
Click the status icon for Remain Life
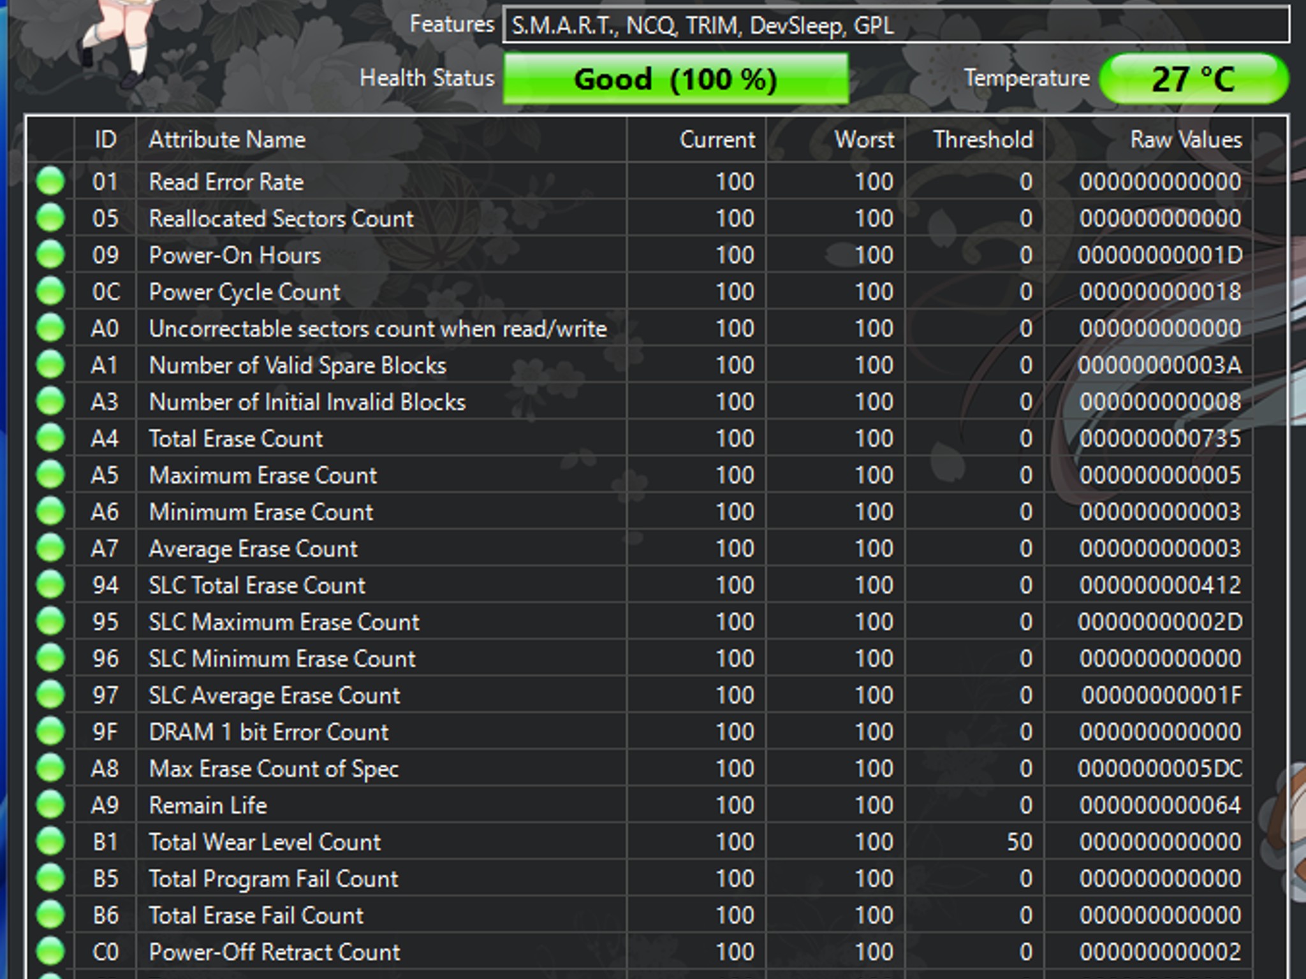tap(50, 804)
